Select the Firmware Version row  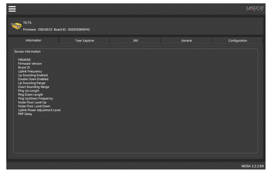tap(30, 64)
